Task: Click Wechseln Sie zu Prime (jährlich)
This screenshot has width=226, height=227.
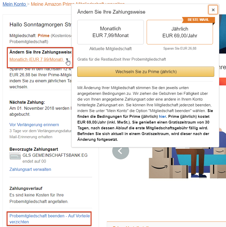Action: [146, 72]
